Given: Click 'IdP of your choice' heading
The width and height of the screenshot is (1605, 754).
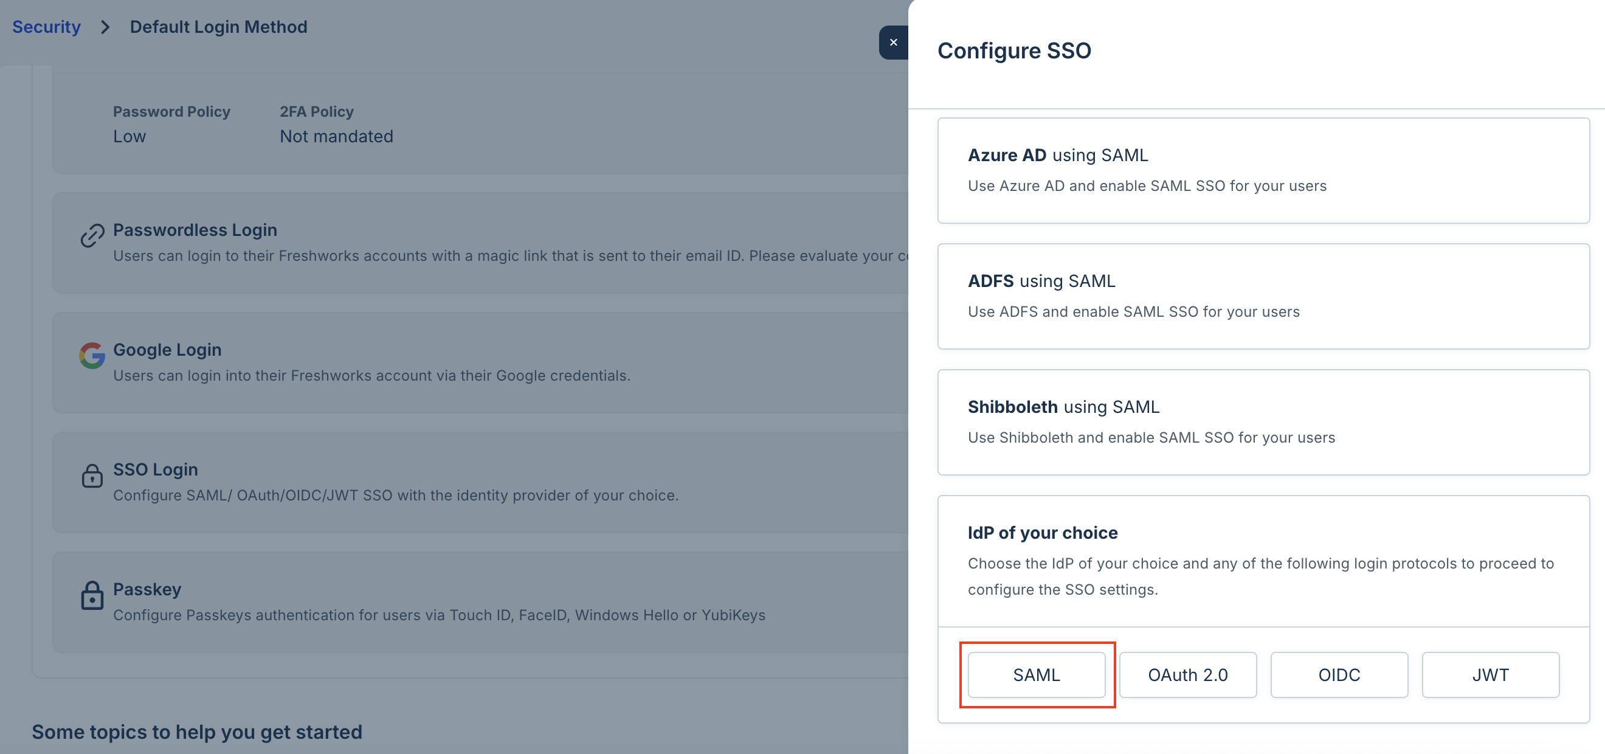Looking at the screenshot, I should (x=1043, y=533).
